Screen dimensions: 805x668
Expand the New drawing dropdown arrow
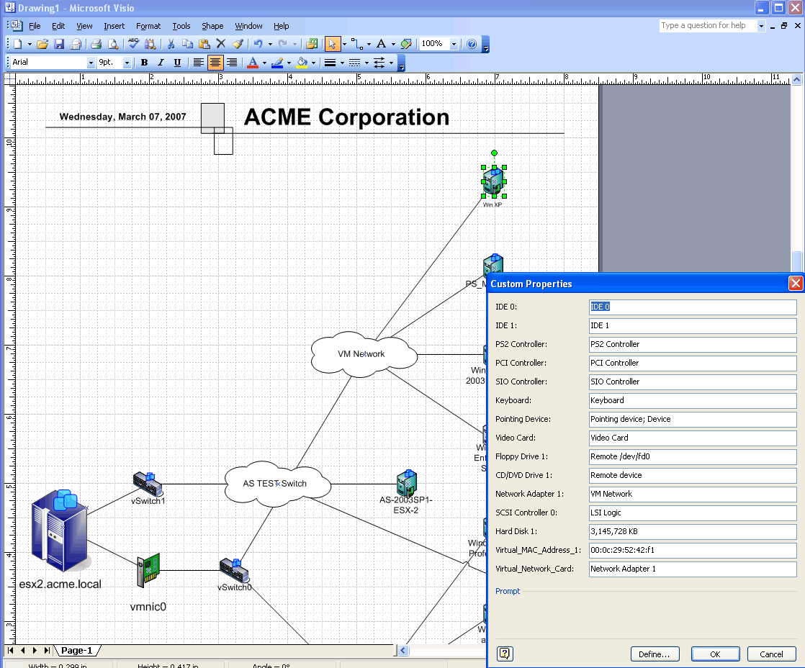[30, 44]
